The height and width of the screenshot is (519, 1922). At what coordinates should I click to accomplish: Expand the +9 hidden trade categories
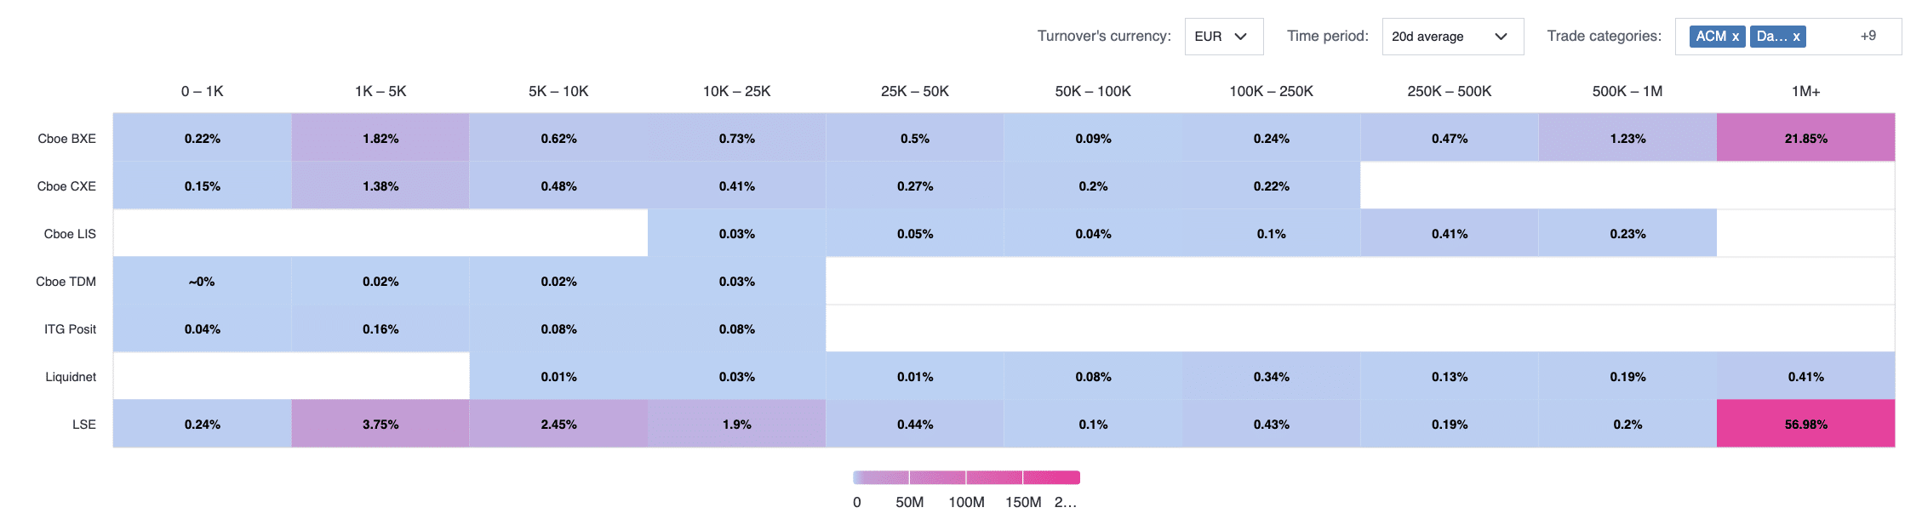(x=1868, y=36)
